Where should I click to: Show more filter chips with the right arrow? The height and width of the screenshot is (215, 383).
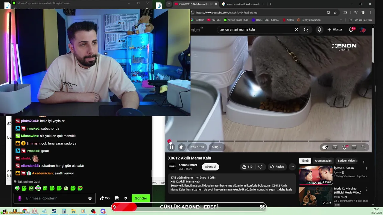(x=364, y=162)
